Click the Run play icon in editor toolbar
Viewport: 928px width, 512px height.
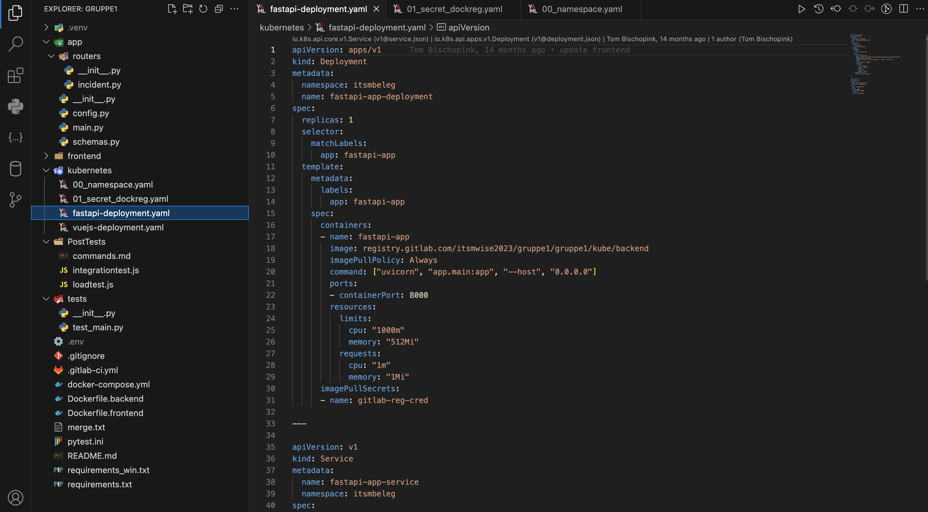pyautogui.click(x=802, y=9)
